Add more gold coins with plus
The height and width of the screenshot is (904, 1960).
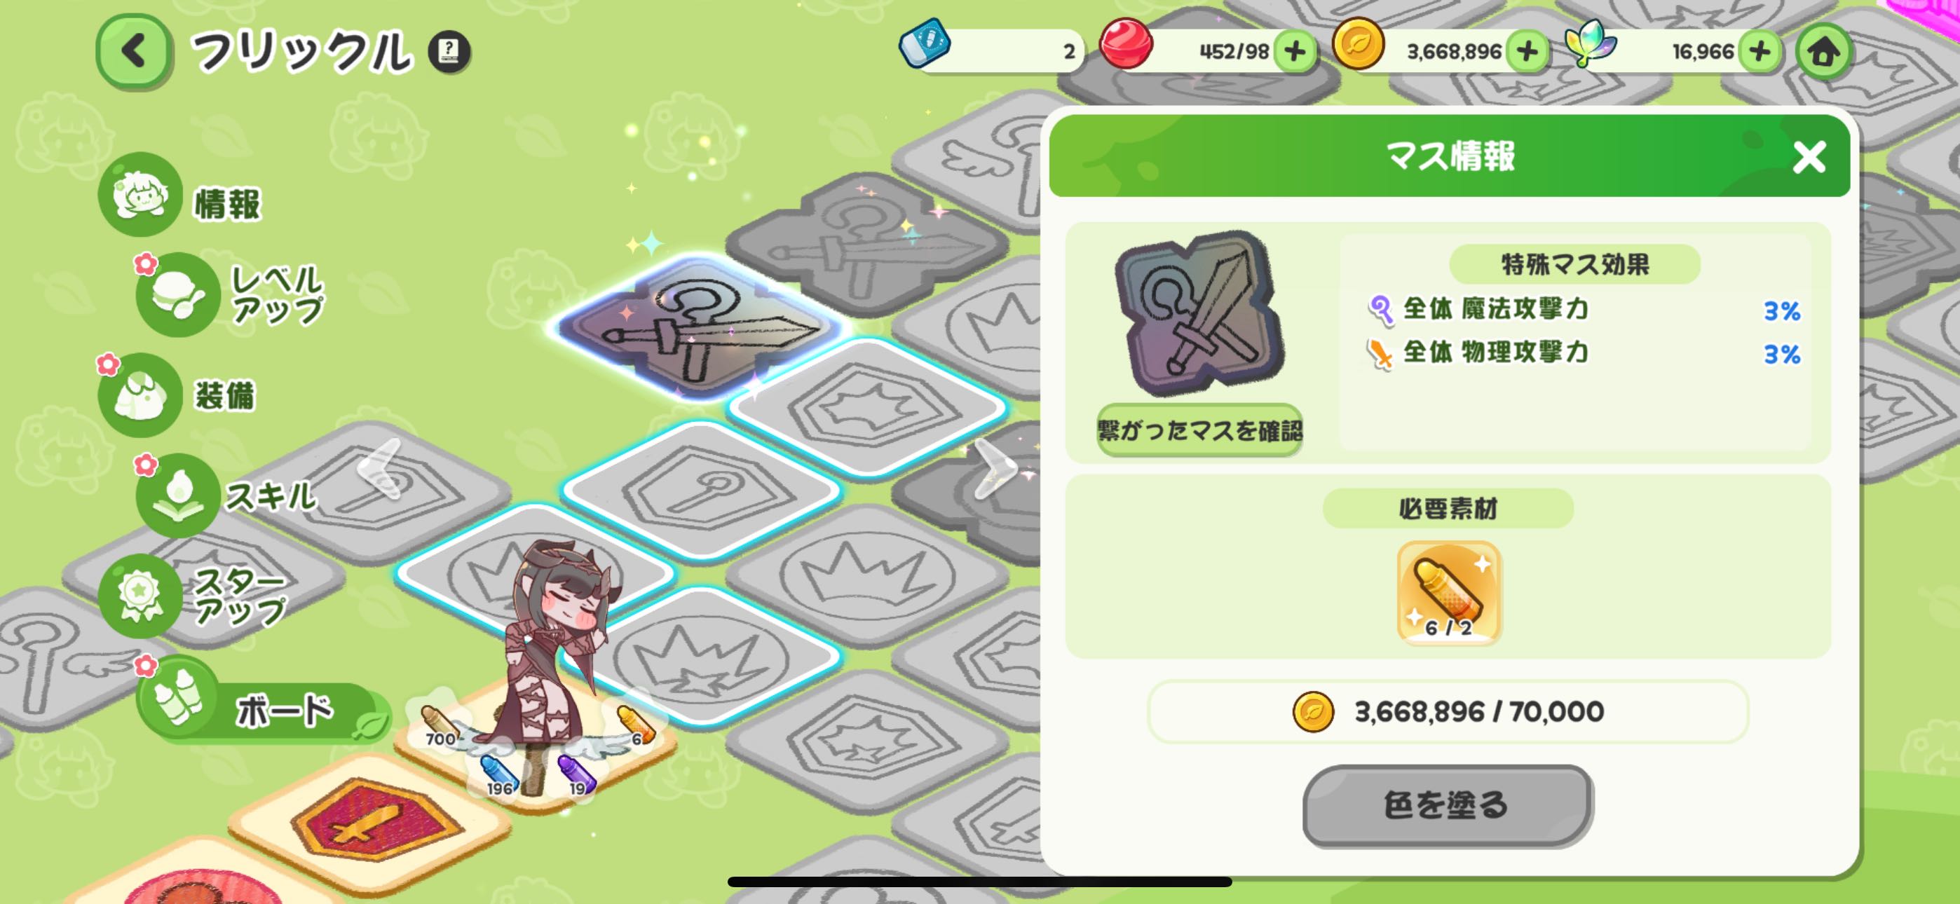[x=1527, y=51]
